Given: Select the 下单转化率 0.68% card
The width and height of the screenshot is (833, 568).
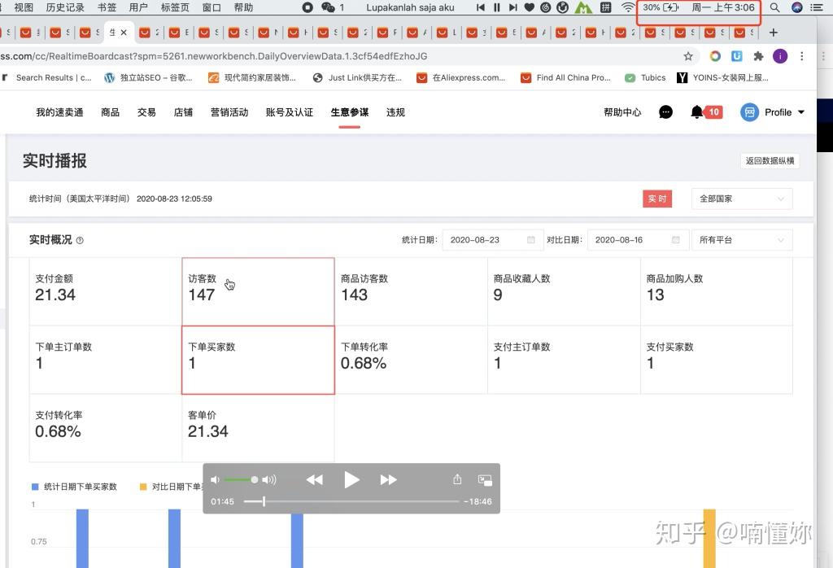Looking at the screenshot, I should click(411, 360).
